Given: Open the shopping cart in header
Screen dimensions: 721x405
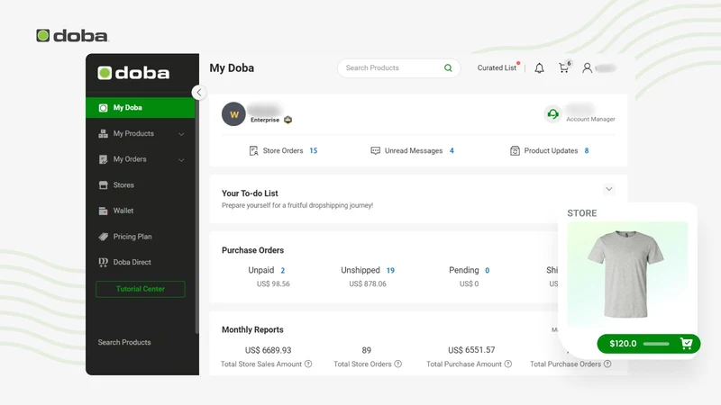Looking at the screenshot, I should pyautogui.click(x=563, y=68).
